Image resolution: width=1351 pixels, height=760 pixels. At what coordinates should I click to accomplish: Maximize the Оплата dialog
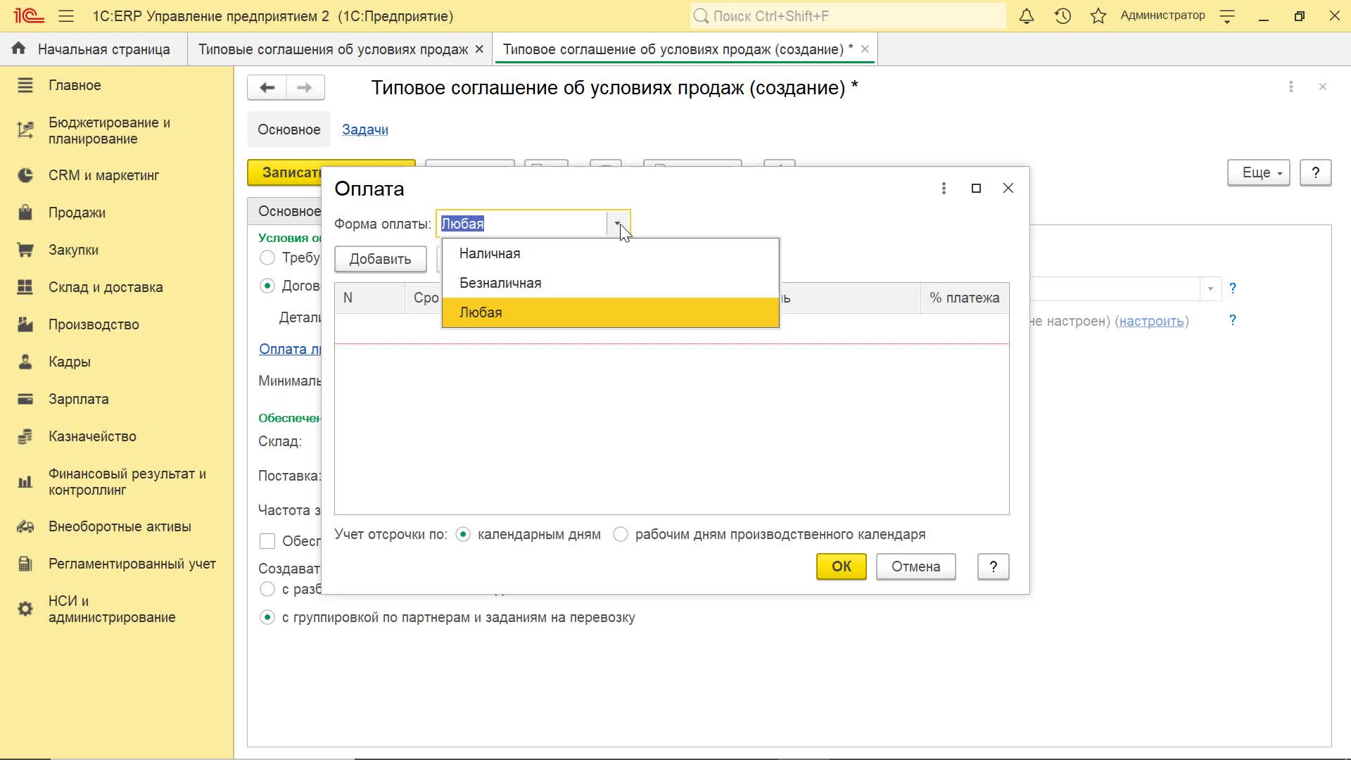[x=976, y=188]
